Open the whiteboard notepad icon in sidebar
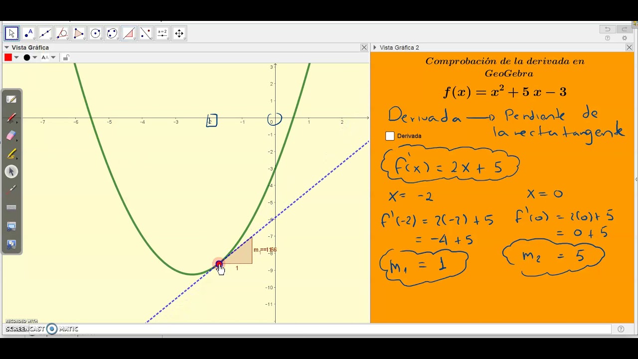 point(11,99)
